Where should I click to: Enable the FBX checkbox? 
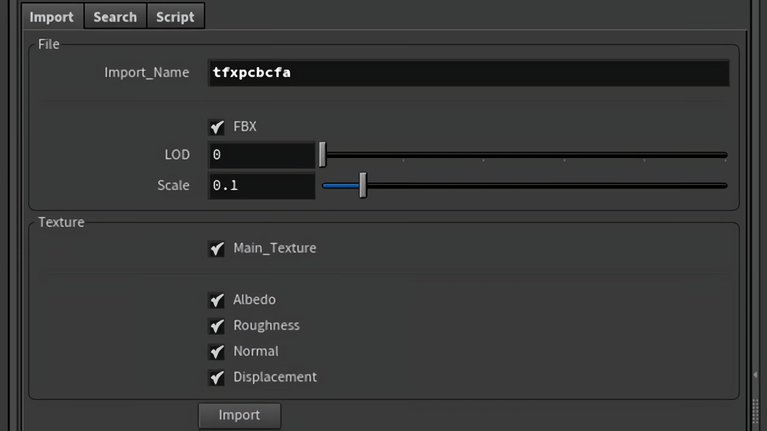tap(216, 128)
